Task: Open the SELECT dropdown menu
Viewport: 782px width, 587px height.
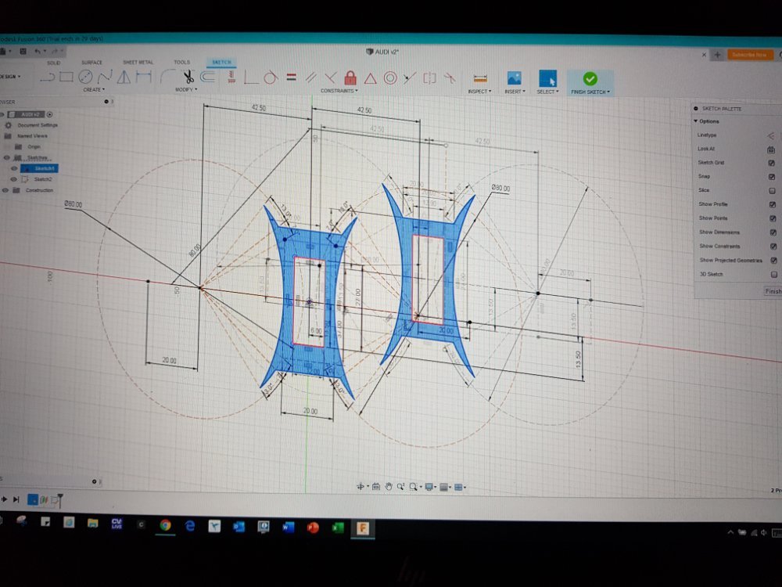Action: point(547,92)
